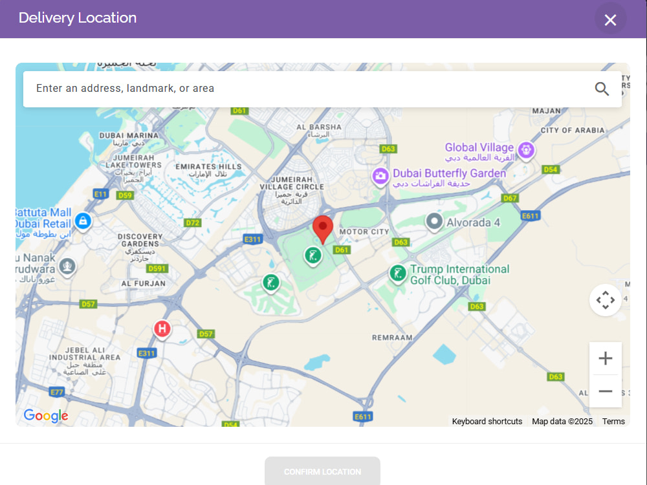Click the D54 shield near Global Village
Image resolution: width=647 pixels, height=485 pixels.
[551, 169]
